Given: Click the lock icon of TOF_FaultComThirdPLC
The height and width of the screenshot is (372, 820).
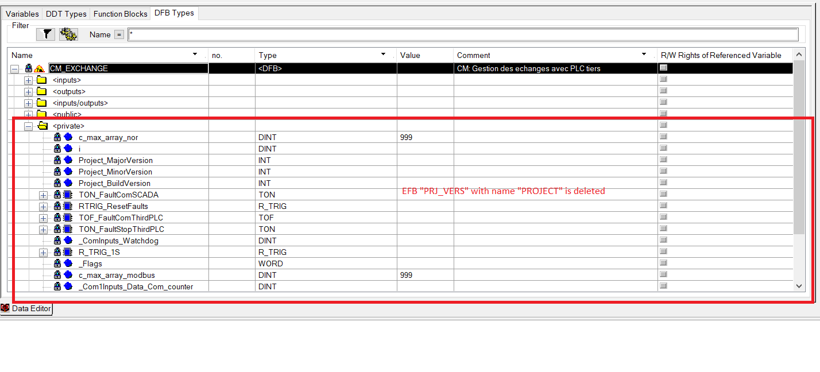Looking at the screenshot, I should (x=57, y=218).
